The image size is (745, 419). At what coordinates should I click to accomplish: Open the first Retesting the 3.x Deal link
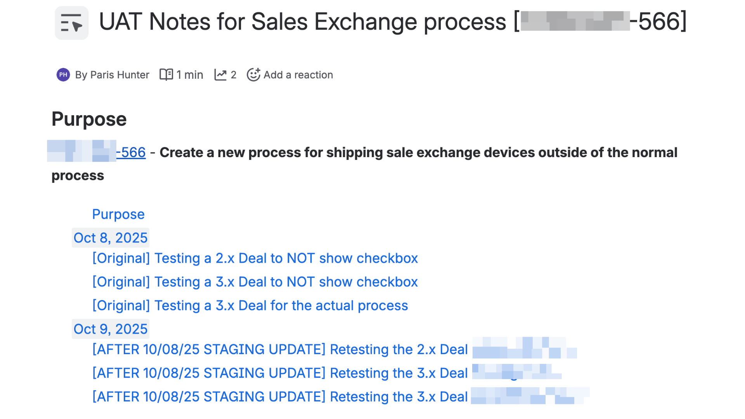(280, 373)
